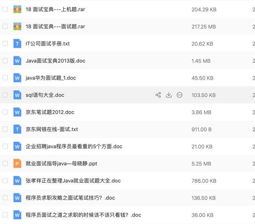Open file name 京东笔试题2012.doc
This screenshot has width=255, height=224.
(50, 112)
